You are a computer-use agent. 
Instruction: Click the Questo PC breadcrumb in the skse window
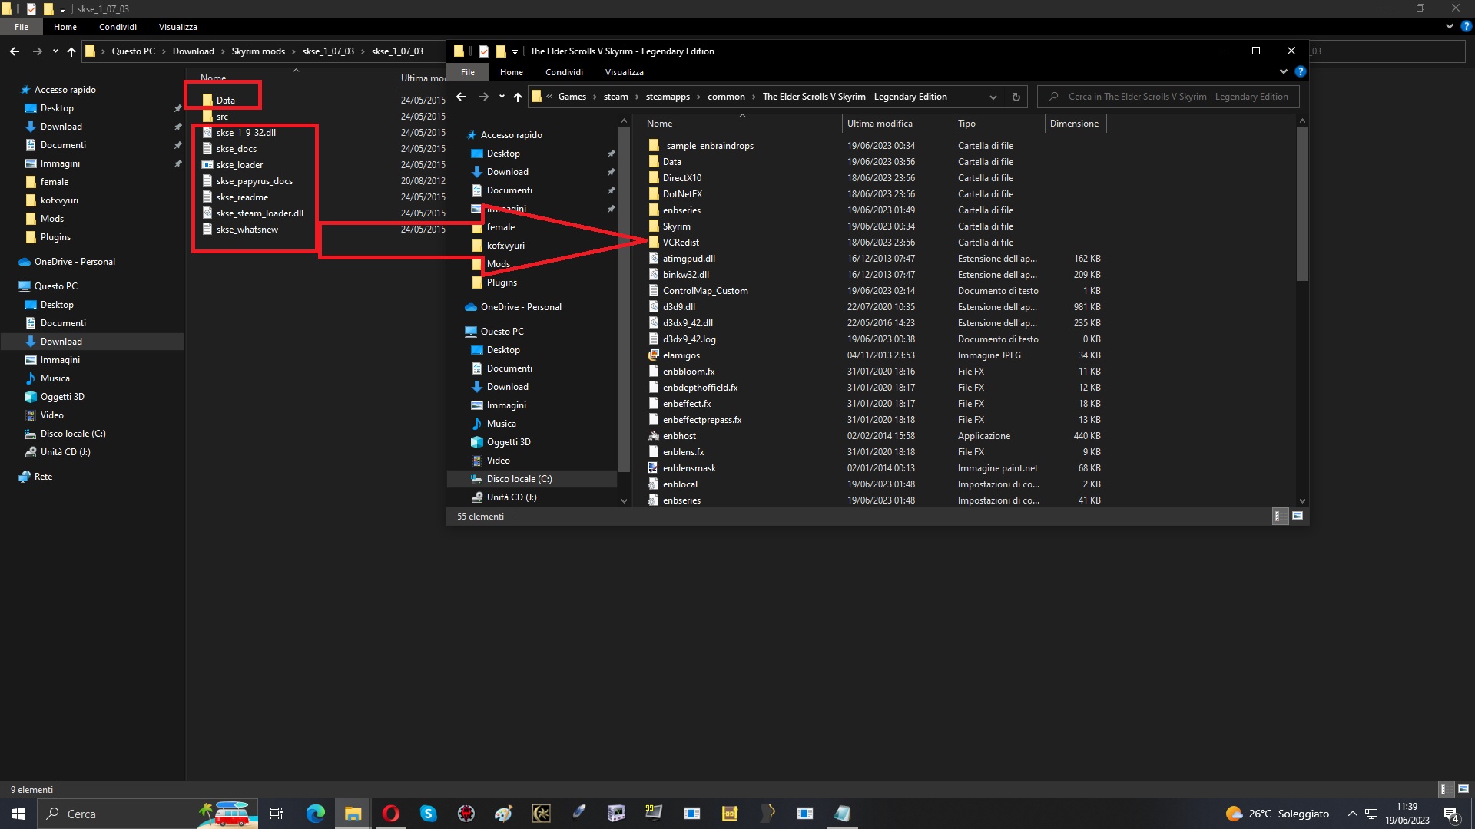(133, 51)
